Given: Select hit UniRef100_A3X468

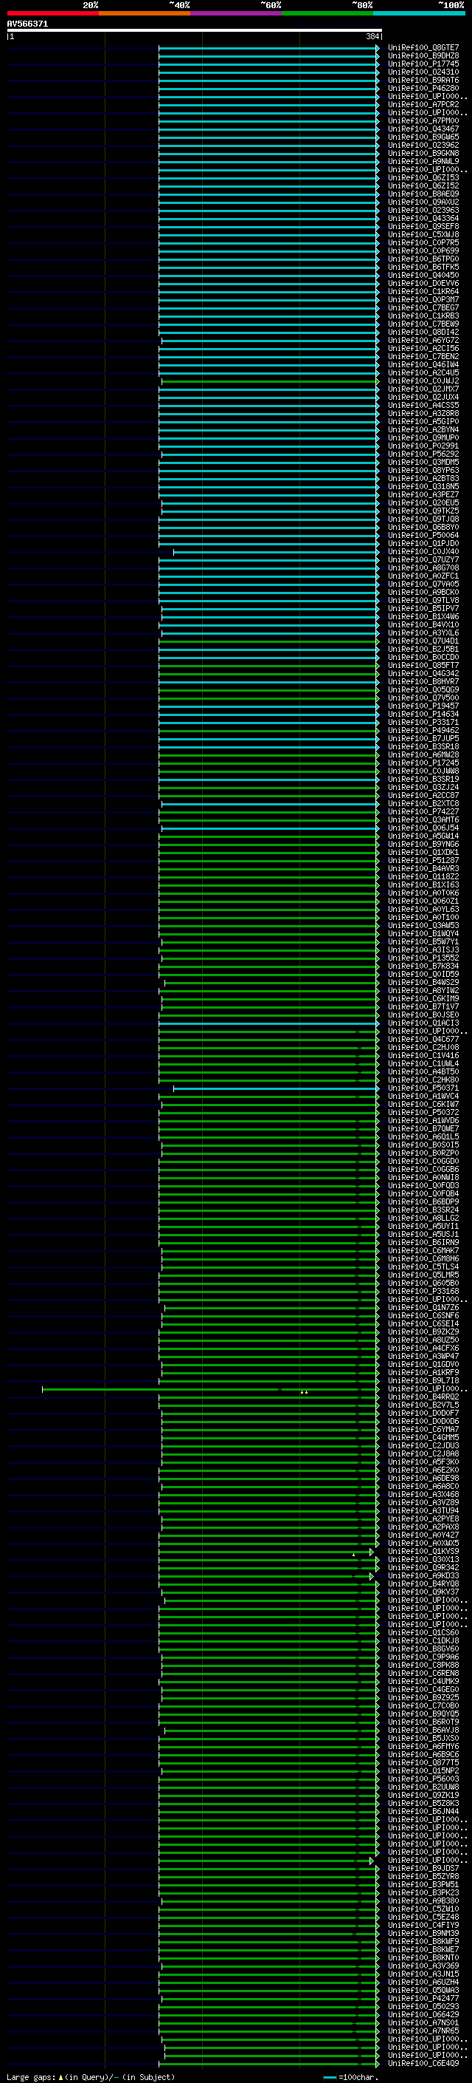Looking at the screenshot, I should pos(423,1495).
